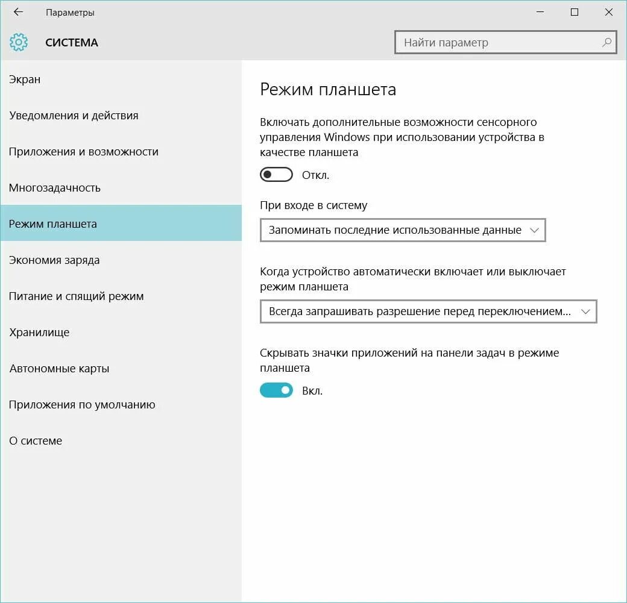Open Питание и спящий режим section
The height and width of the screenshot is (603, 627).
[121, 296]
